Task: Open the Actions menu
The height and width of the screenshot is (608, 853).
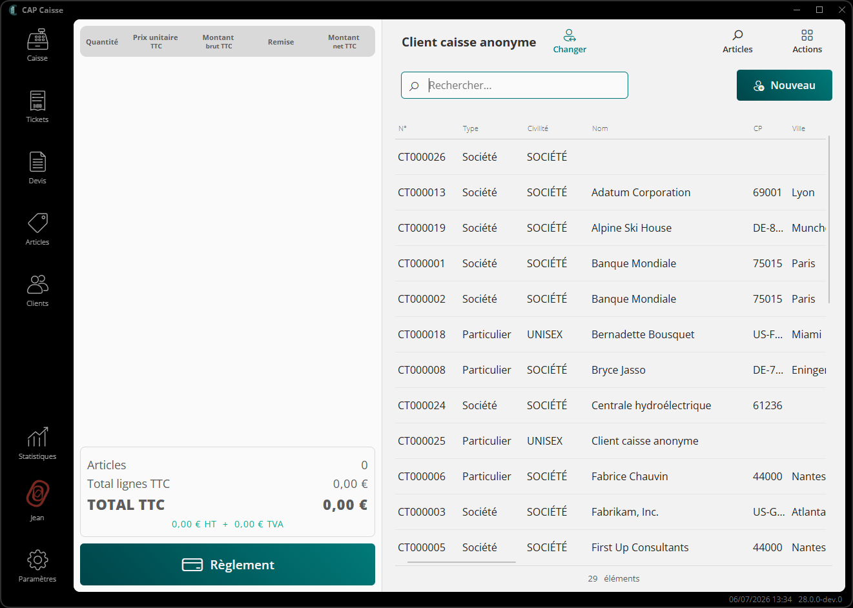Action: pyautogui.click(x=807, y=41)
